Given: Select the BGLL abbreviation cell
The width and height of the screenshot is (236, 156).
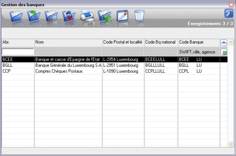Looking at the screenshot, I should (18, 65).
